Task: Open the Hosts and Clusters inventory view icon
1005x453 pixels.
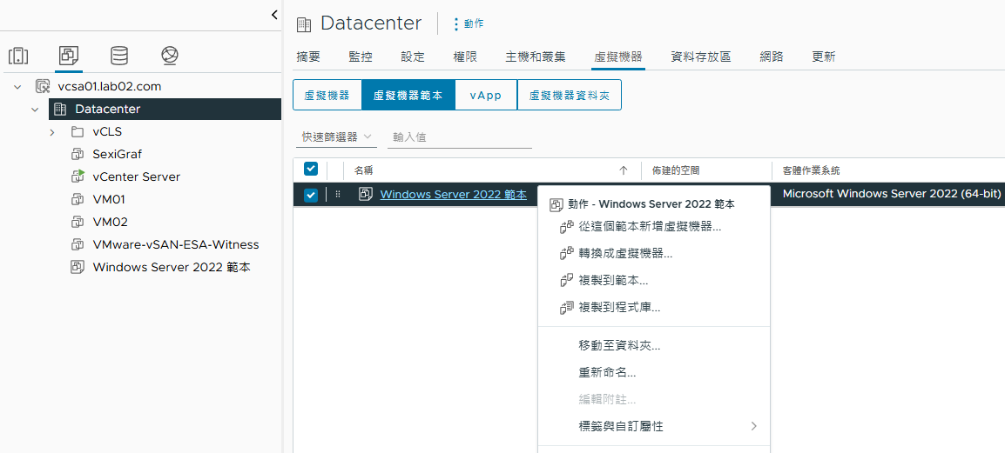Action: click(18, 57)
